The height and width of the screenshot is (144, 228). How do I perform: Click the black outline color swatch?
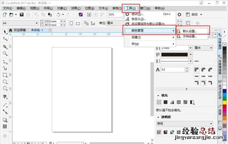click(x=174, y=55)
